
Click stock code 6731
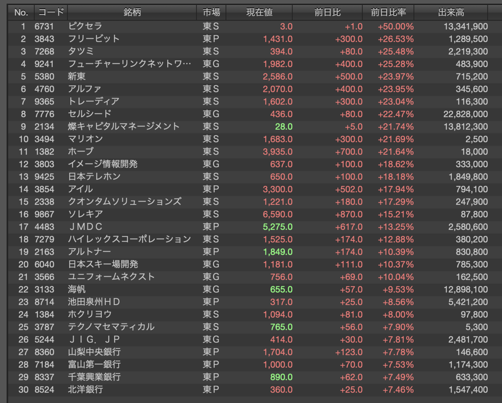[44, 27]
